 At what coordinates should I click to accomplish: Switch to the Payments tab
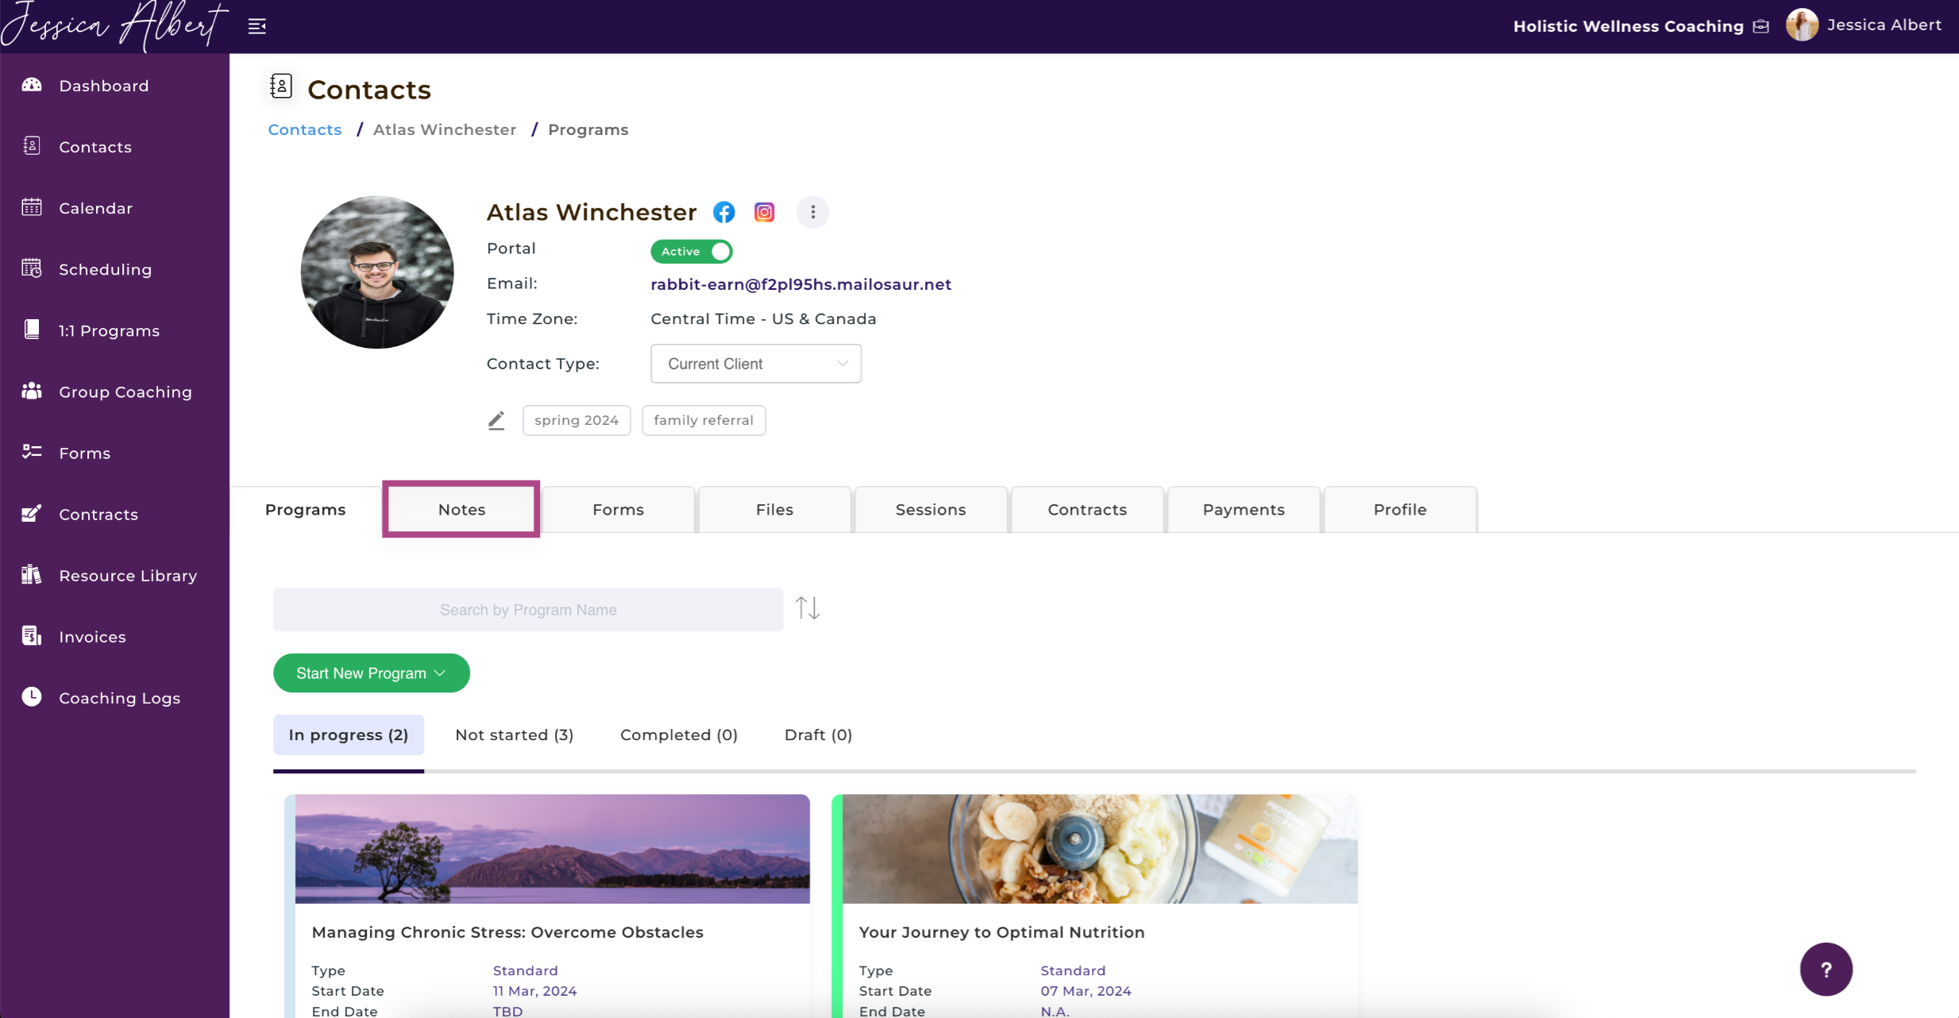pyautogui.click(x=1244, y=509)
